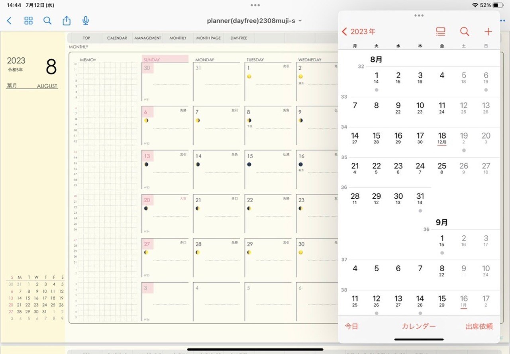Open the MANAGEMENT planner tab
Image resolution: width=510 pixels, height=354 pixels.
(x=147, y=38)
